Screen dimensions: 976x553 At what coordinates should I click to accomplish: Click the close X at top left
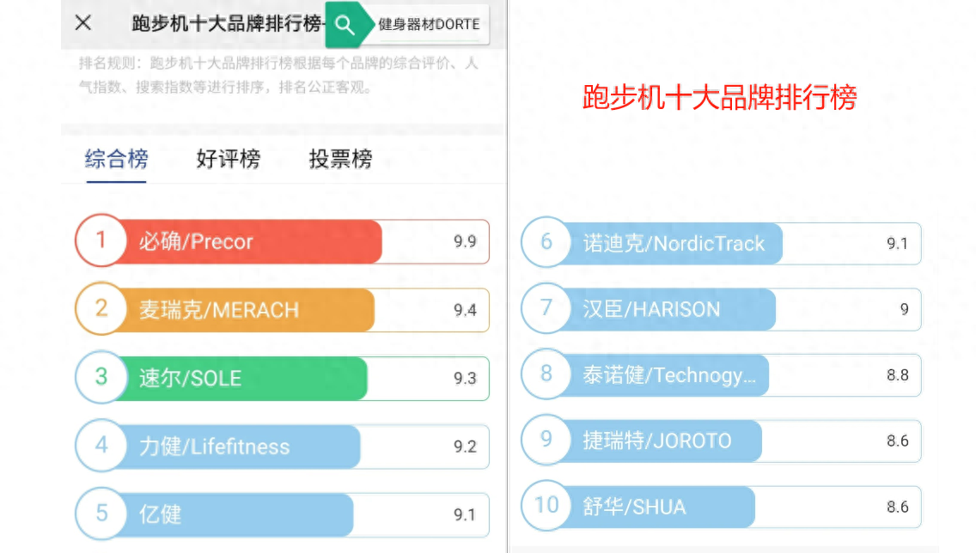click(82, 22)
